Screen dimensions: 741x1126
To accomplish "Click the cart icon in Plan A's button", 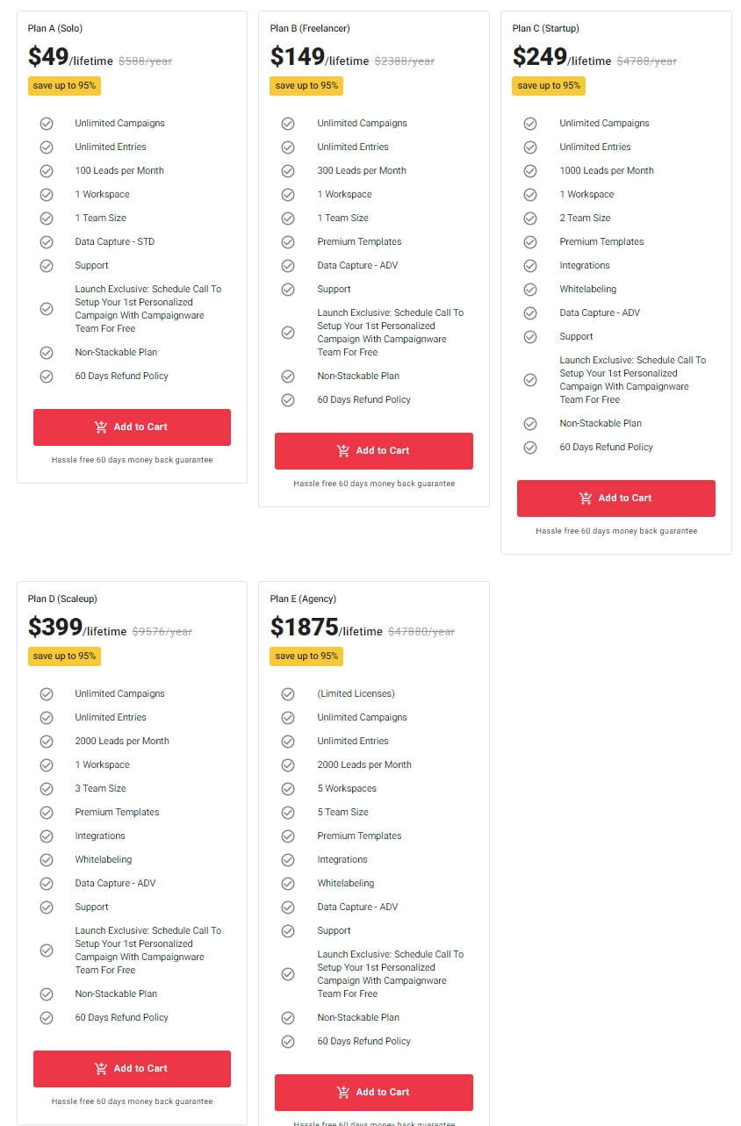I will point(101,427).
